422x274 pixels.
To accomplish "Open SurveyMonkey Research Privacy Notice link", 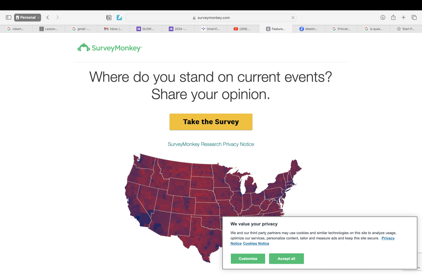I will [211, 144].
